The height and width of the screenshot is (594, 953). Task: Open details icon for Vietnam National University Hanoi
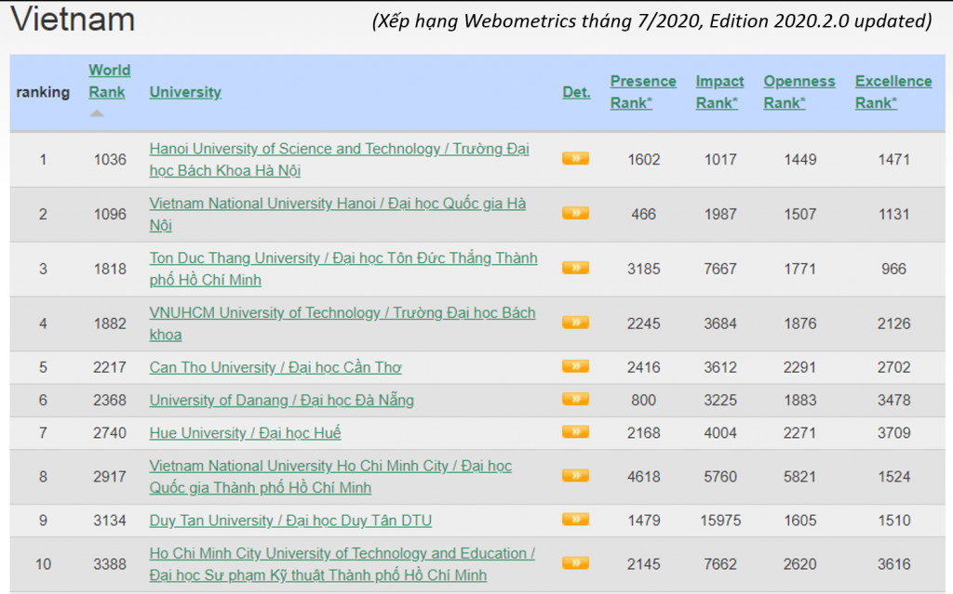(575, 214)
